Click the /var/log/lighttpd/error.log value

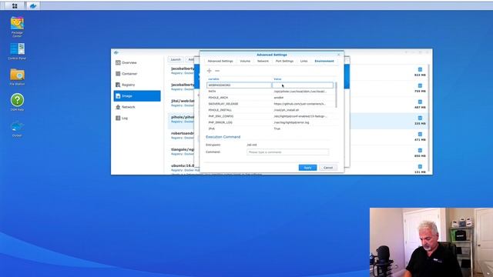point(291,122)
